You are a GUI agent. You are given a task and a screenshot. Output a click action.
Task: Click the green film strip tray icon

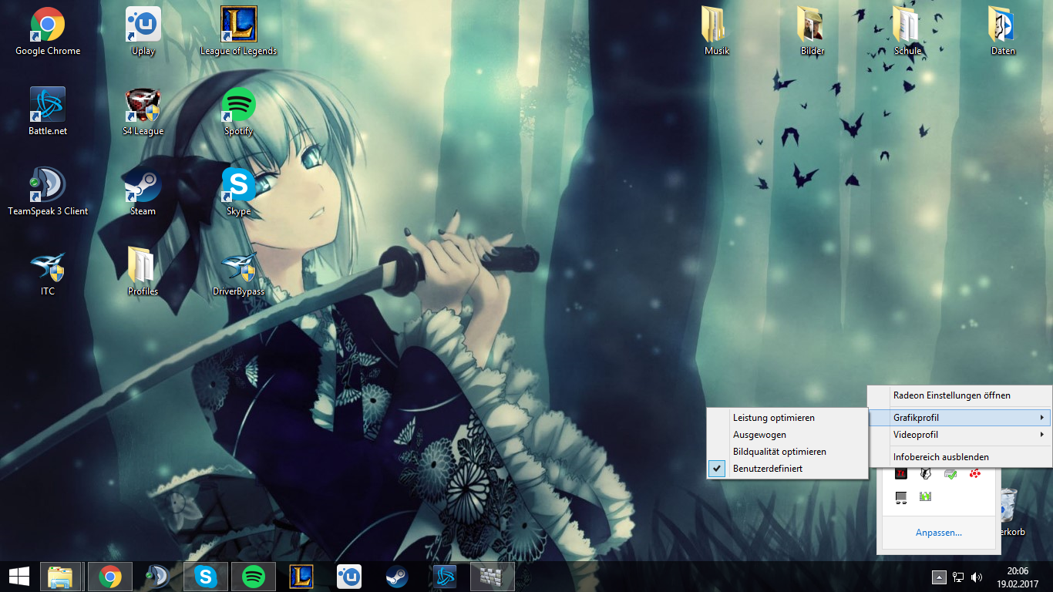(925, 497)
